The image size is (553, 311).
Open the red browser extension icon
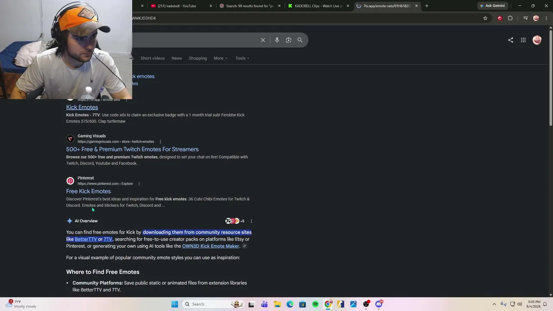coord(500,18)
